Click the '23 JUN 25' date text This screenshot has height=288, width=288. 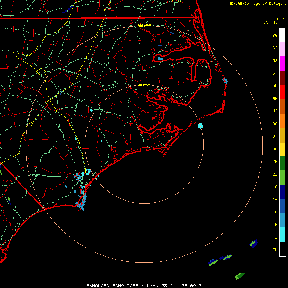[174, 286]
